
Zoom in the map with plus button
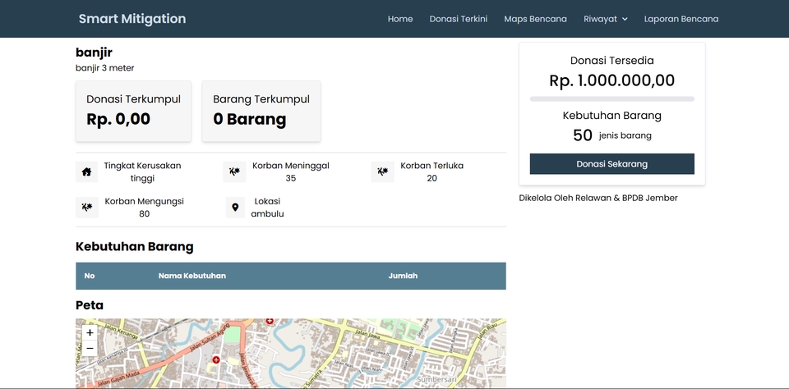pyautogui.click(x=90, y=332)
